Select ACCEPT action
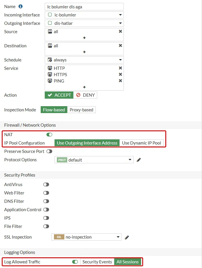The width and height of the screenshot is (202, 268). pyautogui.click(x=59, y=95)
